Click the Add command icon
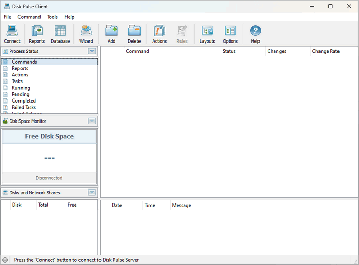The image size is (359, 265). 111,34
